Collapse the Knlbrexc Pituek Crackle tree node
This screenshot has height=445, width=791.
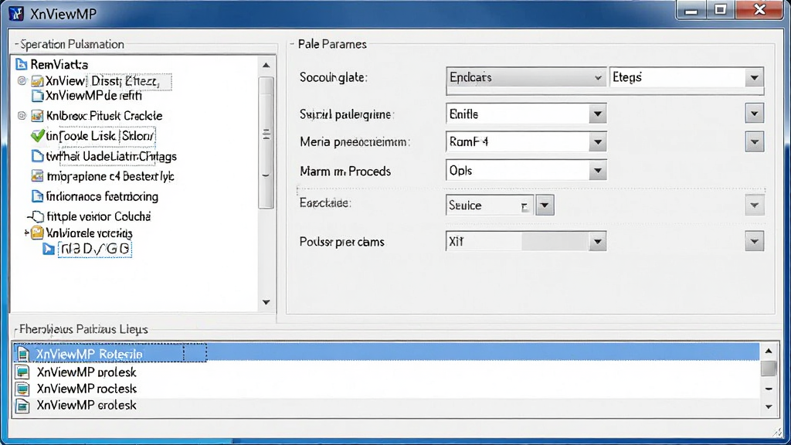pyautogui.click(x=22, y=116)
